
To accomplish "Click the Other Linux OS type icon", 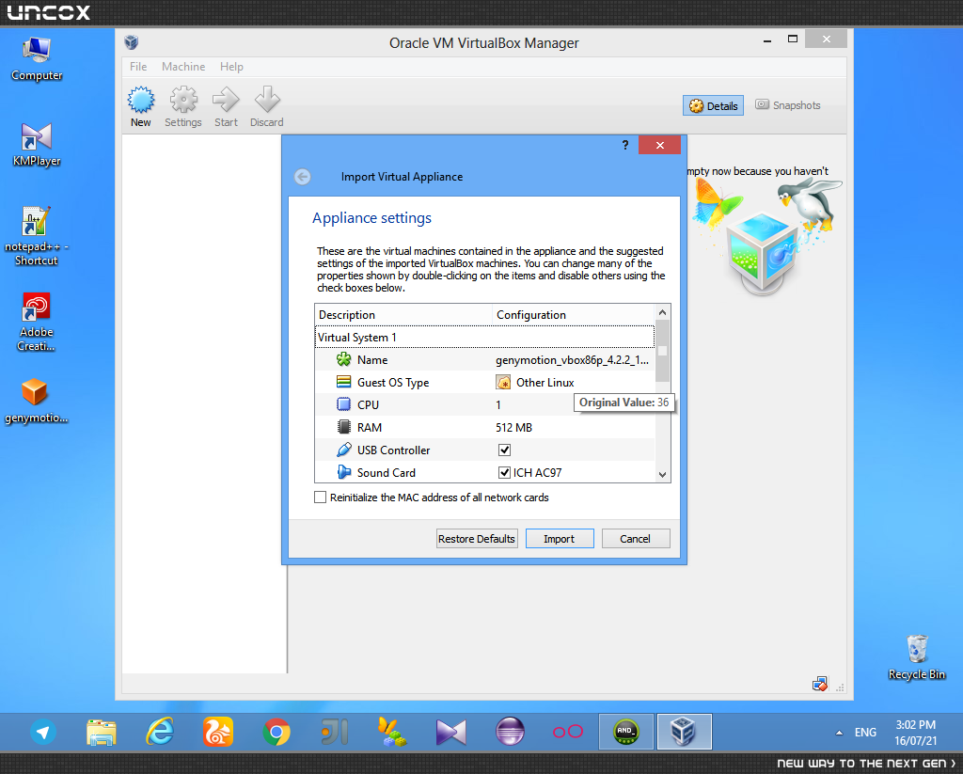I will coord(504,383).
